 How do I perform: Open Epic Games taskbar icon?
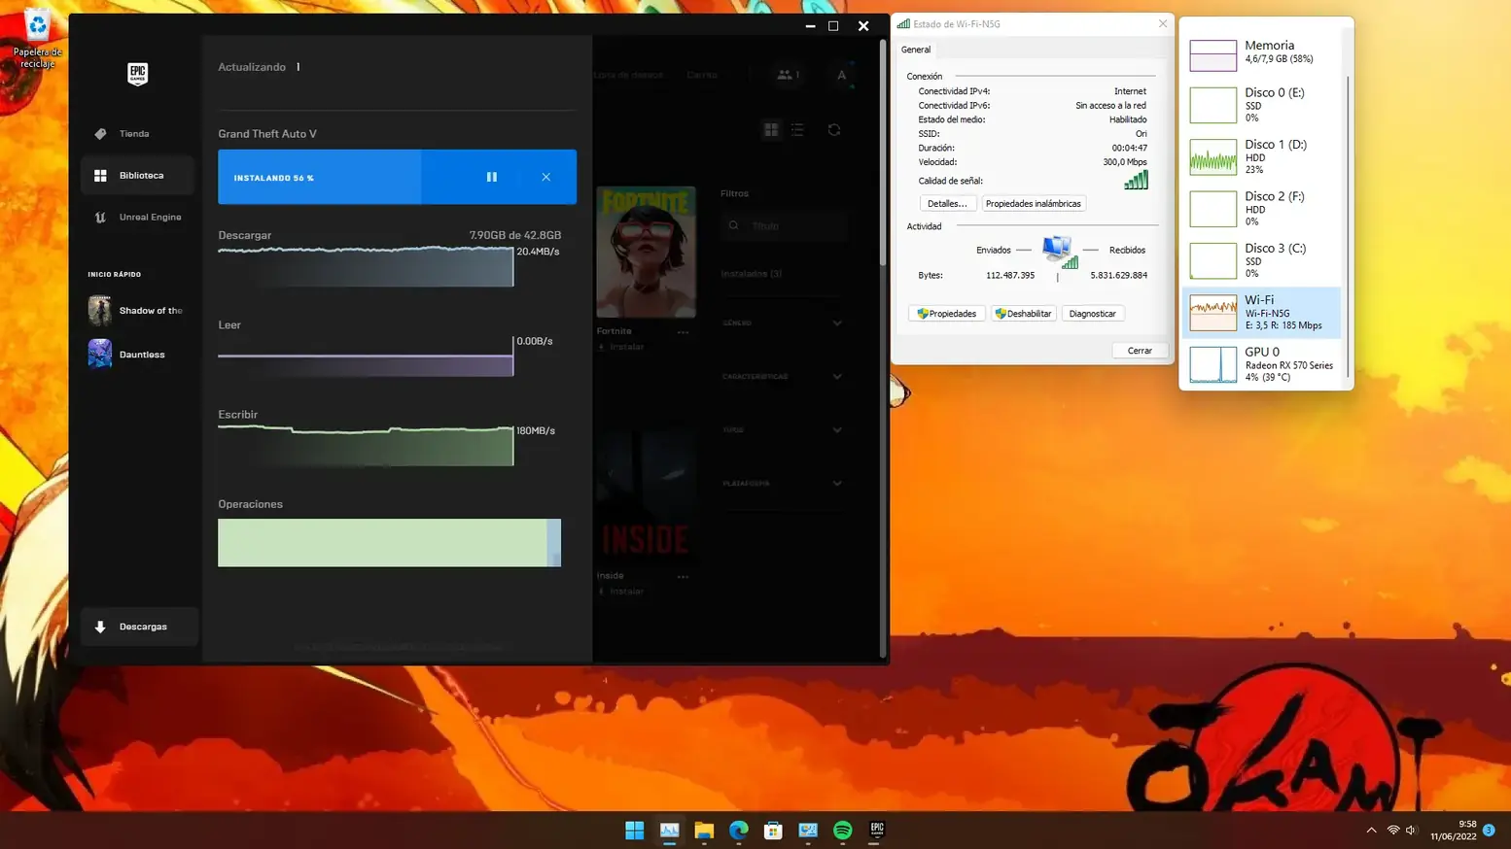pyautogui.click(x=877, y=830)
